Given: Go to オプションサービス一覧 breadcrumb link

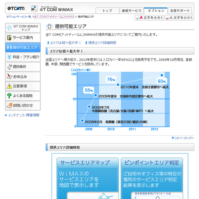Looking at the screenshot, I should (x=19, y=17).
